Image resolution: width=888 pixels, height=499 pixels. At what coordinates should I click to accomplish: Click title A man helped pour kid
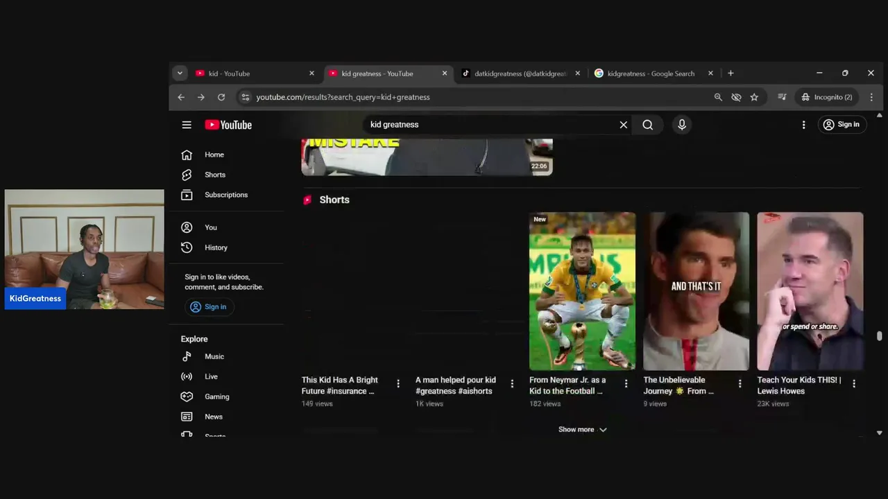456,385
